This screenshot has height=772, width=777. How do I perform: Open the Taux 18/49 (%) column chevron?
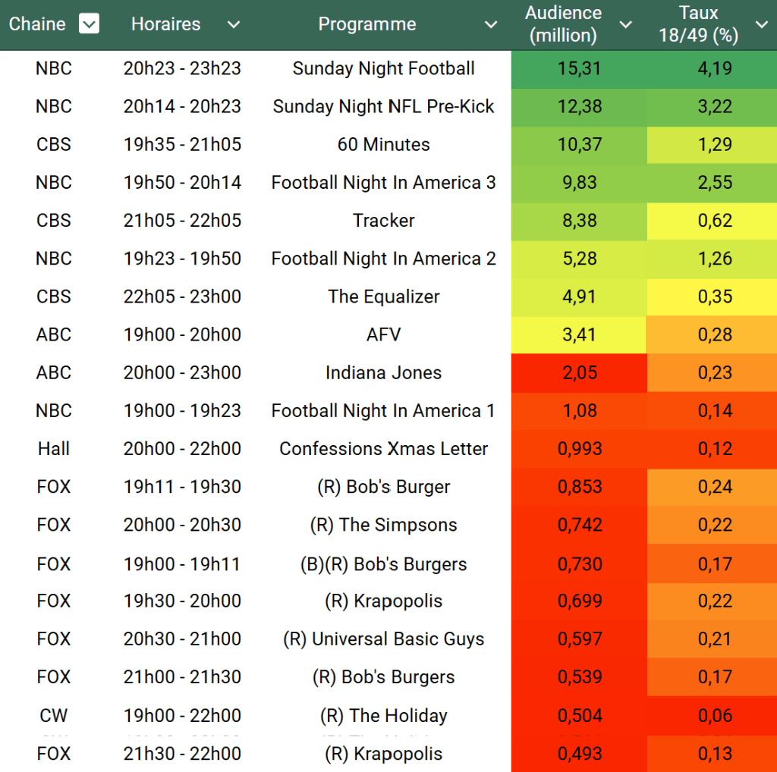762,25
